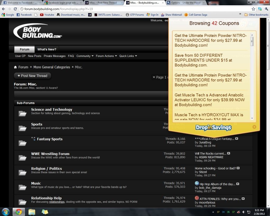
Task: Bookmark this page with the star icon
Action: 253,9
